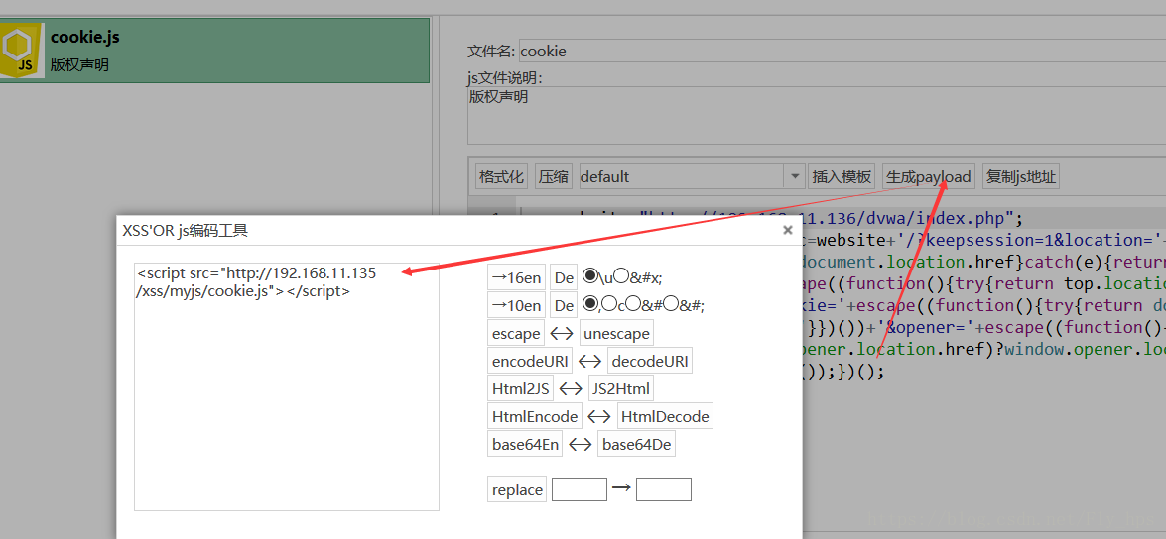Click the replace button
The width and height of the screenshot is (1166, 539).
click(x=517, y=489)
